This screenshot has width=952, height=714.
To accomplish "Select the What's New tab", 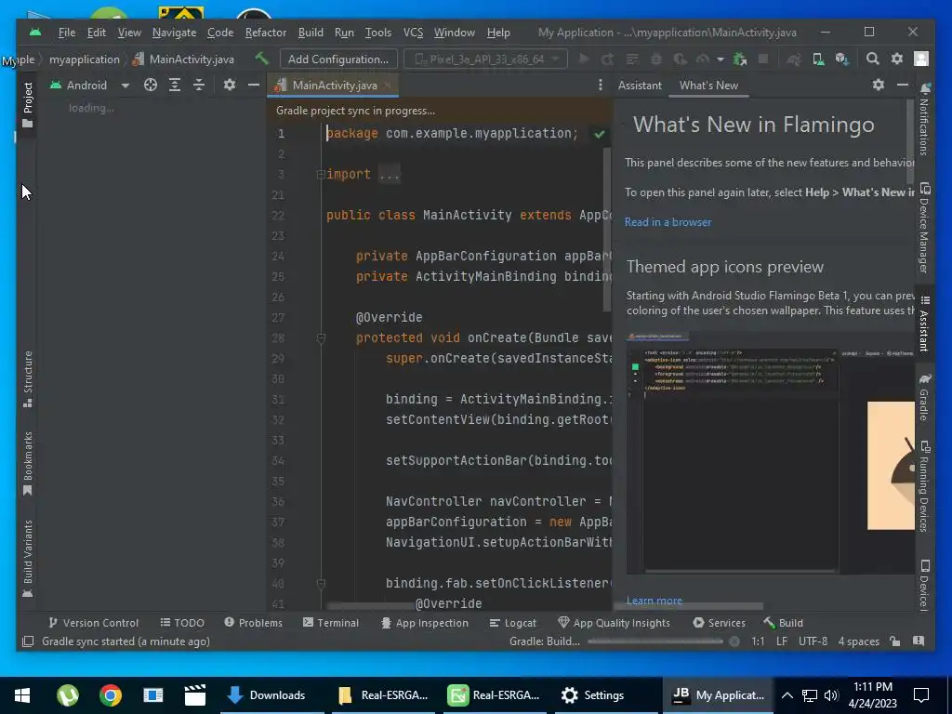I will (708, 86).
